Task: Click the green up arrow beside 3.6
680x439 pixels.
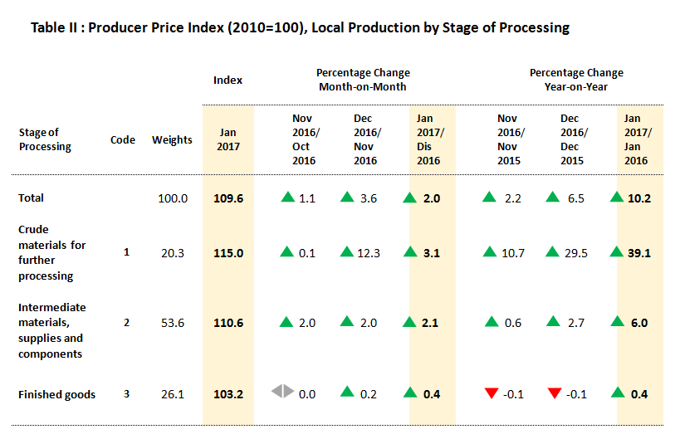Action: pos(348,197)
